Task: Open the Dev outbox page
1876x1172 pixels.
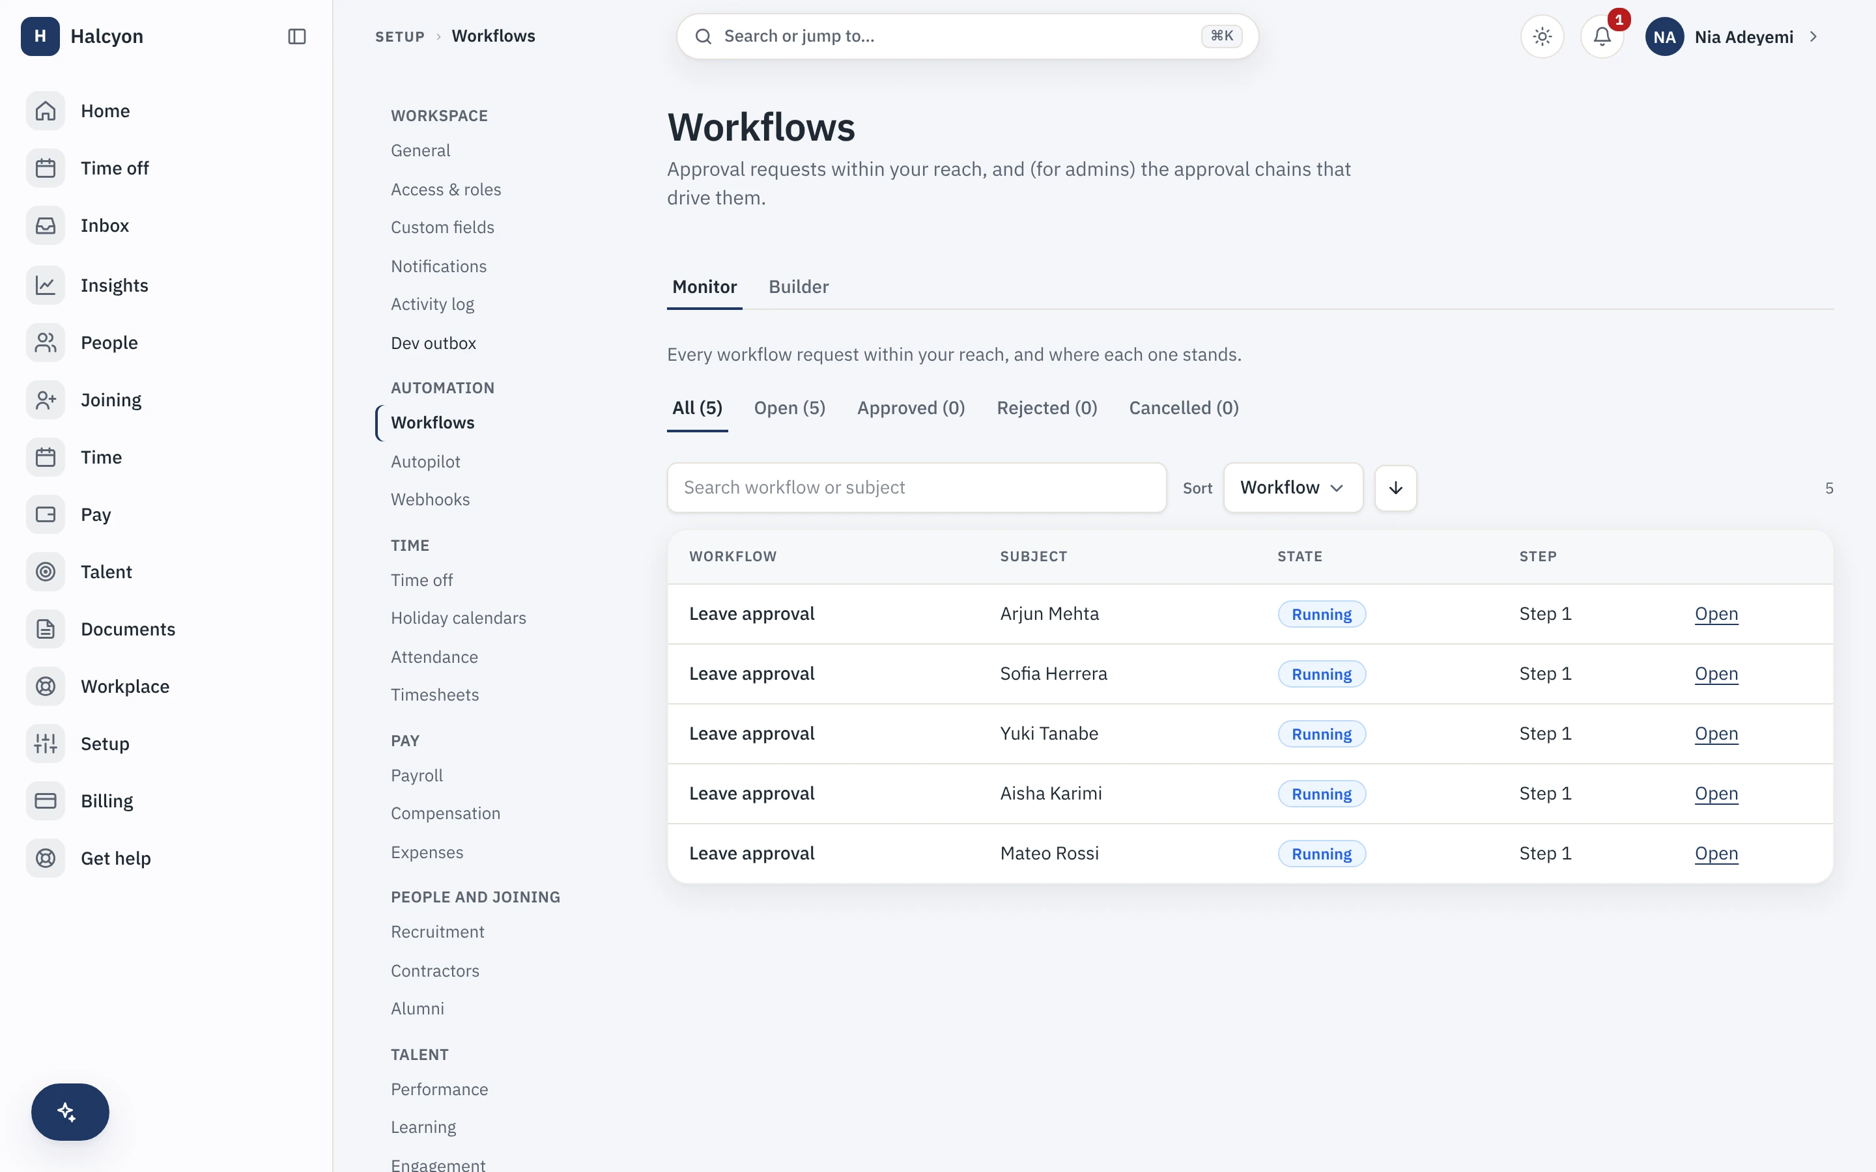Action: click(433, 343)
